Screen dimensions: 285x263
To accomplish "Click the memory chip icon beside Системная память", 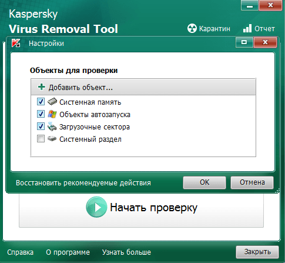I will [52, 102].
